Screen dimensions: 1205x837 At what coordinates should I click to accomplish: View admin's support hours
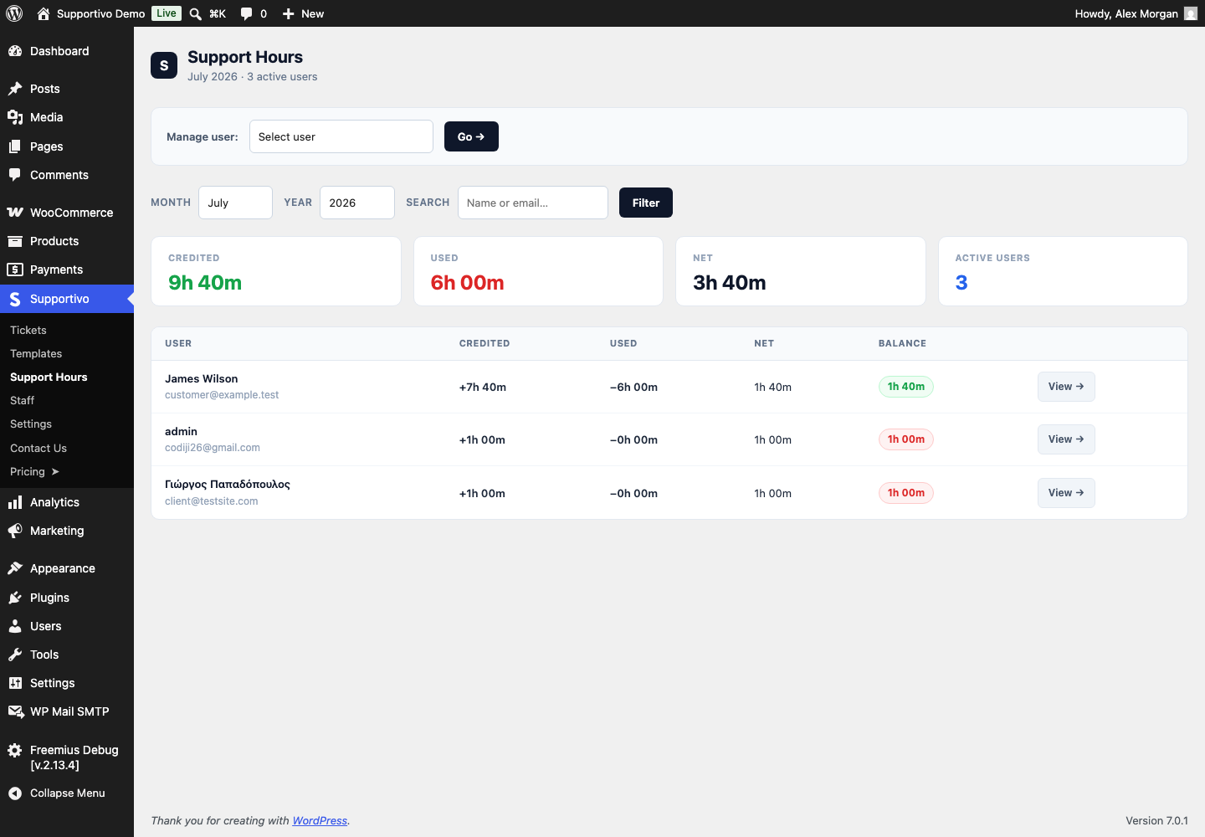click(x=1066, y=439)
